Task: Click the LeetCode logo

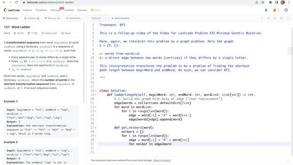Action: (11, 10)
